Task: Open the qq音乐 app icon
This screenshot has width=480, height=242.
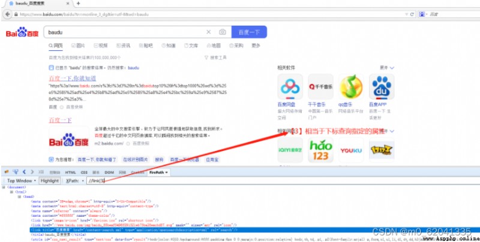Action: 351,86
